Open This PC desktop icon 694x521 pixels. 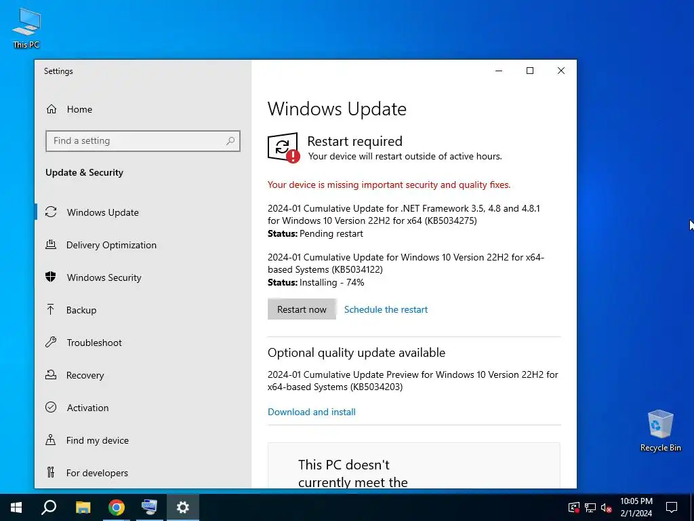pos(26,28)
